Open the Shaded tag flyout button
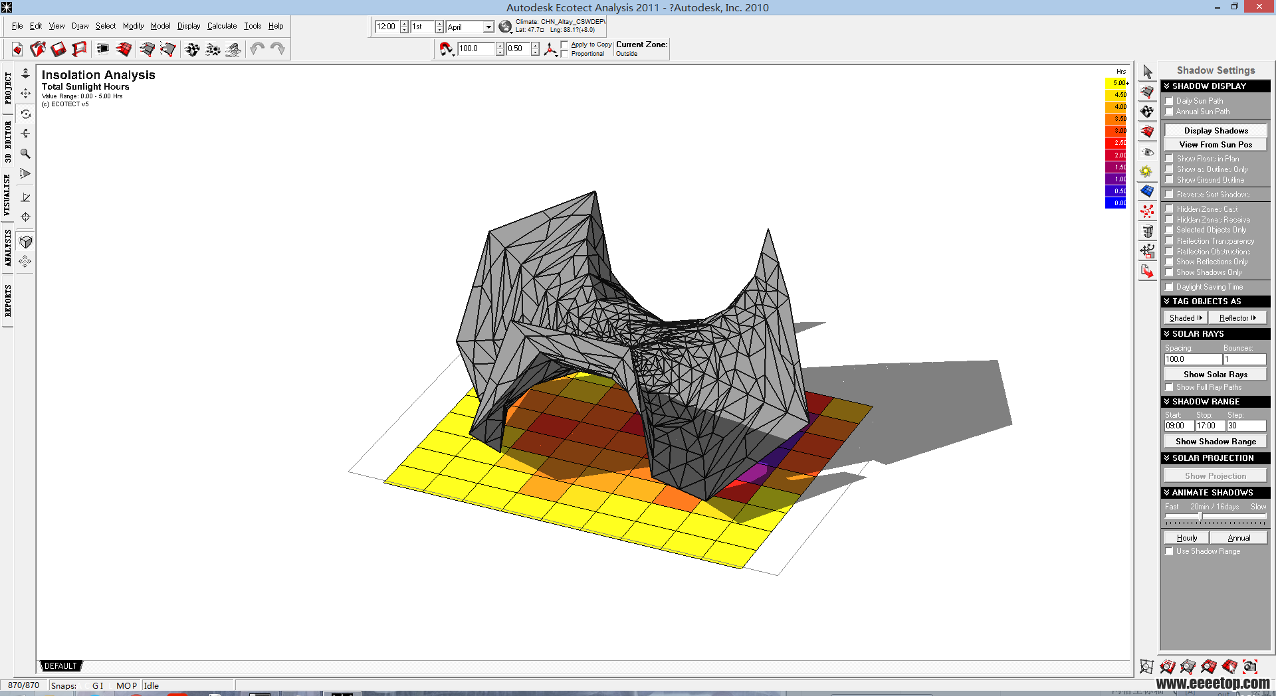The width and height of the screenshot is (1276, 696). [1186, 318]
